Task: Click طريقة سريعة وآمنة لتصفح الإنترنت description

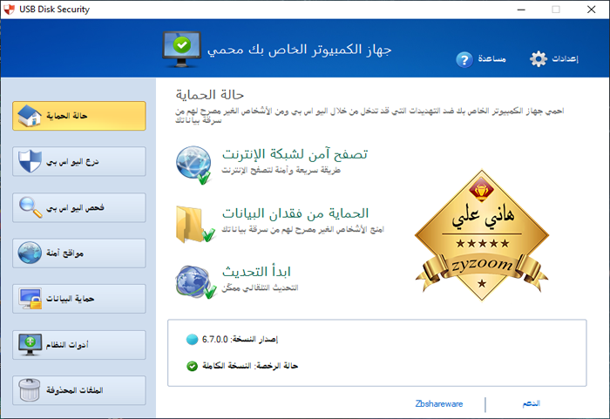Action: (x=281, y=171)
